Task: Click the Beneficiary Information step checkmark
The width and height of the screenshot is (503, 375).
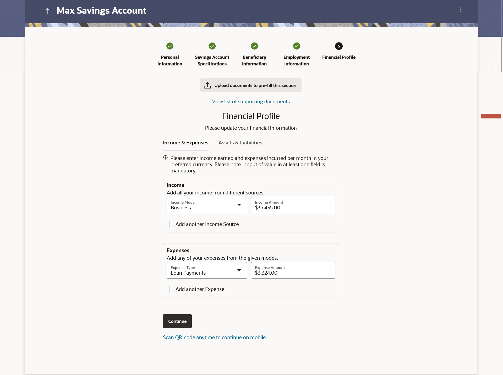Action: [x=254, y=46]
